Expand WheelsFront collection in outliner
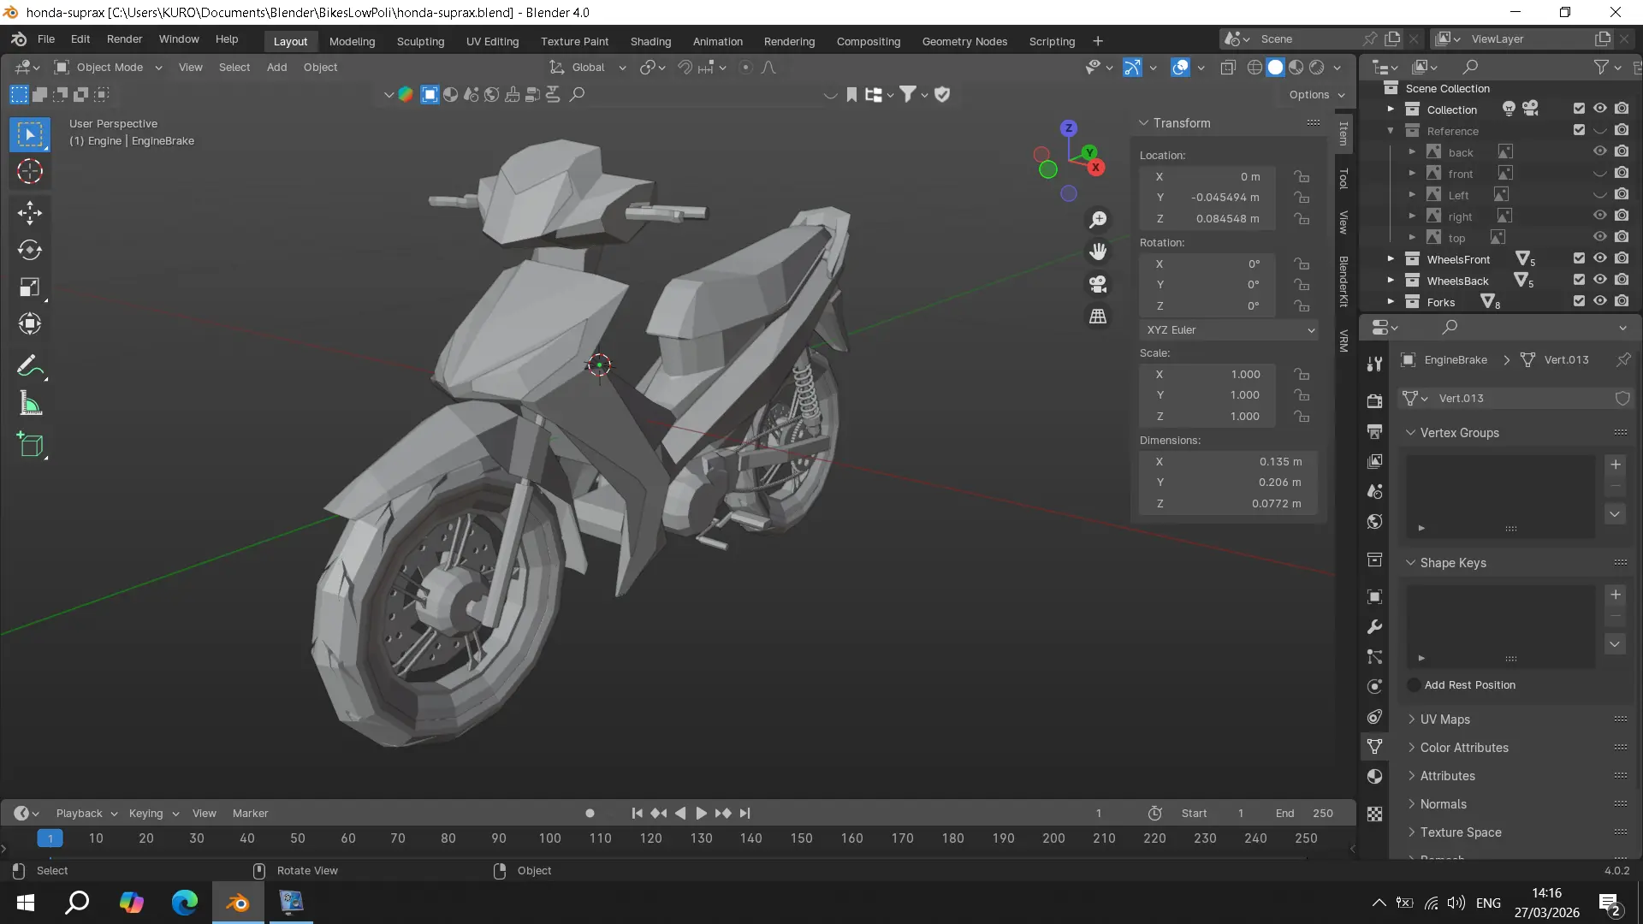Screen dimensions: 1643x924 pyautogui.click(x=1391, y=258)
